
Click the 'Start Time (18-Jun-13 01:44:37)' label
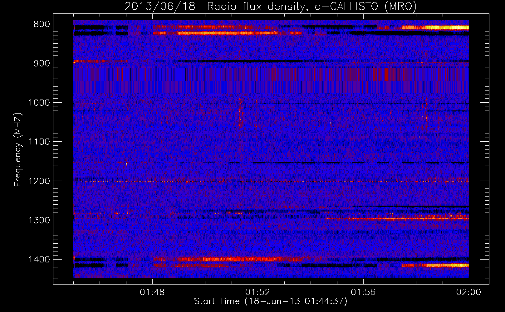(x=271, y=301)
